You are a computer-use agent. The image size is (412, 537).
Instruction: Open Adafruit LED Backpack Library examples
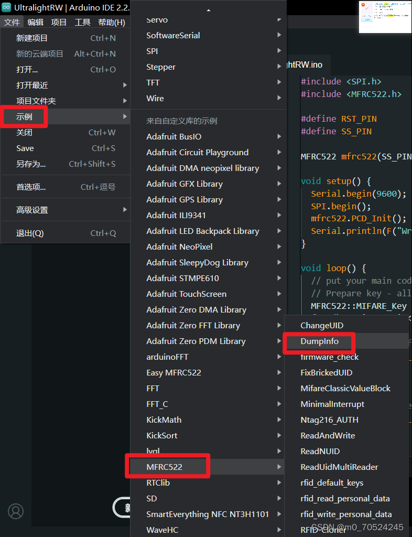[x=209, y=231]
